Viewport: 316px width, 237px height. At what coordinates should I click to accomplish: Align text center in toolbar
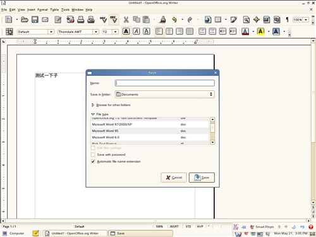(x=169, y=32)
